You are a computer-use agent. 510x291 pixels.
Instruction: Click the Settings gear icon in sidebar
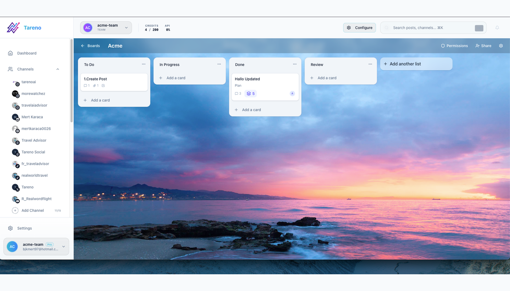click(x=11, y=228)
